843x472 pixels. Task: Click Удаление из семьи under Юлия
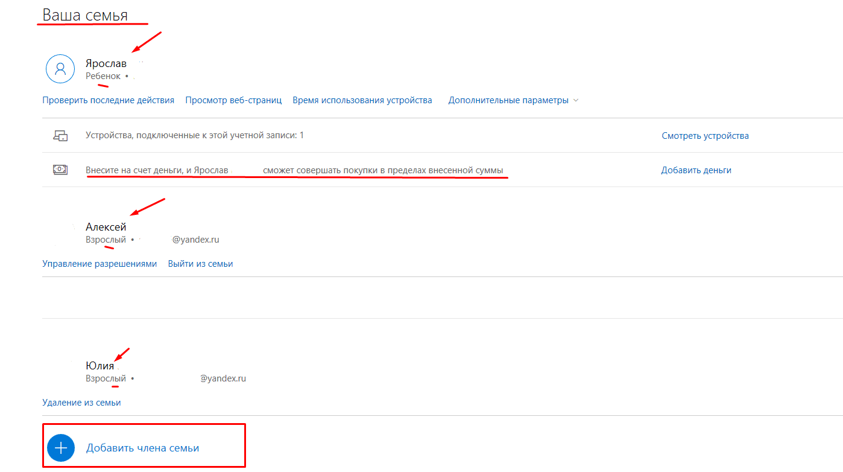pyautogui.click(x=81, y=403)
